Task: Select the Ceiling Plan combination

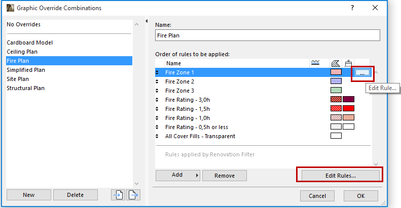Action: [22, 52]
